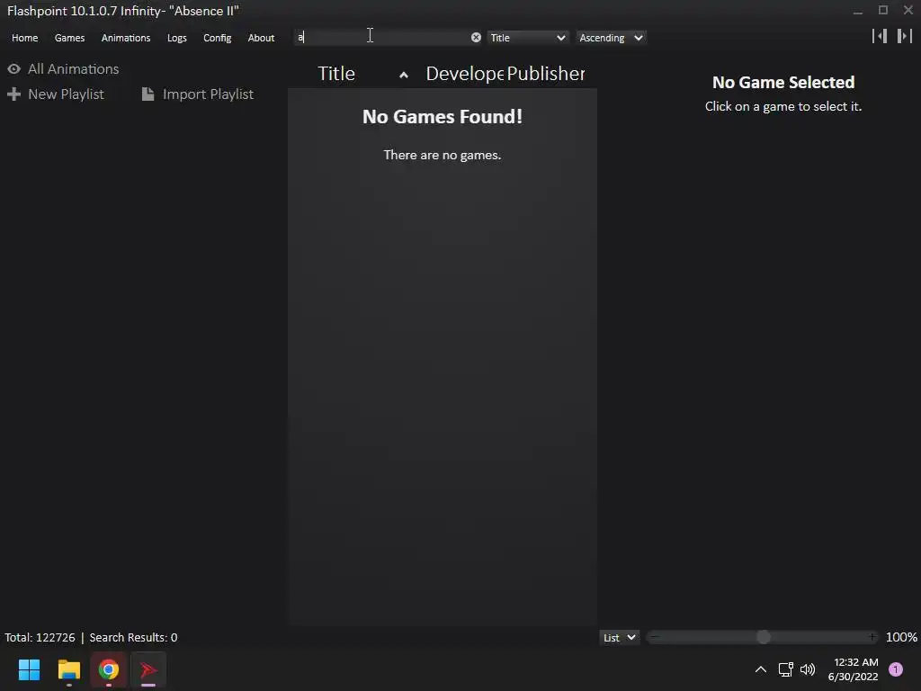
Task: Open the Logs tab
Action: [x=177, y=38]
